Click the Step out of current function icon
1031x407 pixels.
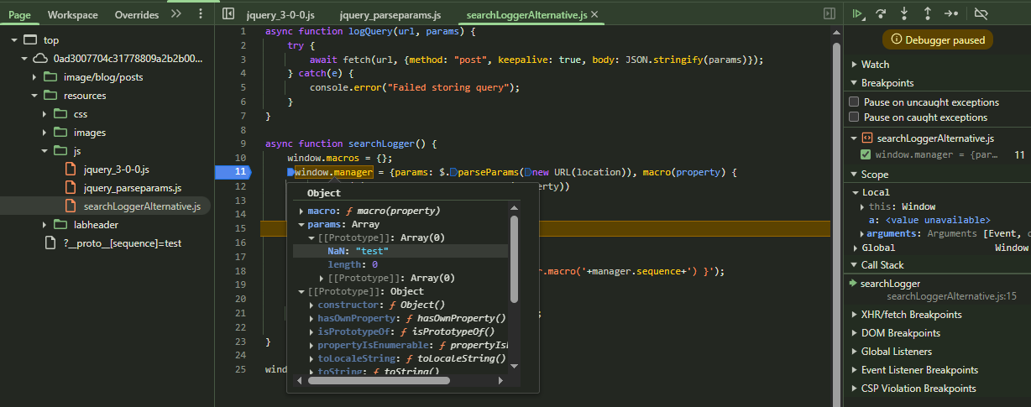click(928, 13)
